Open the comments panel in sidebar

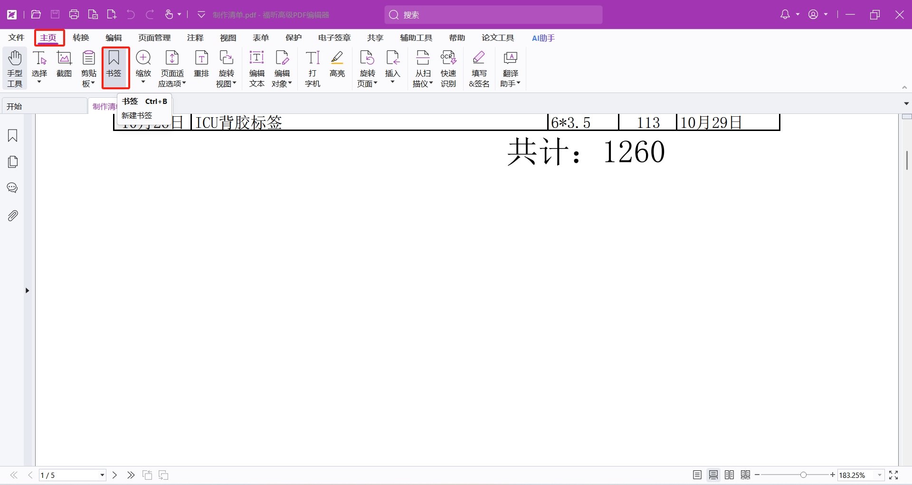pyautogui.click(x=13, y=188)
